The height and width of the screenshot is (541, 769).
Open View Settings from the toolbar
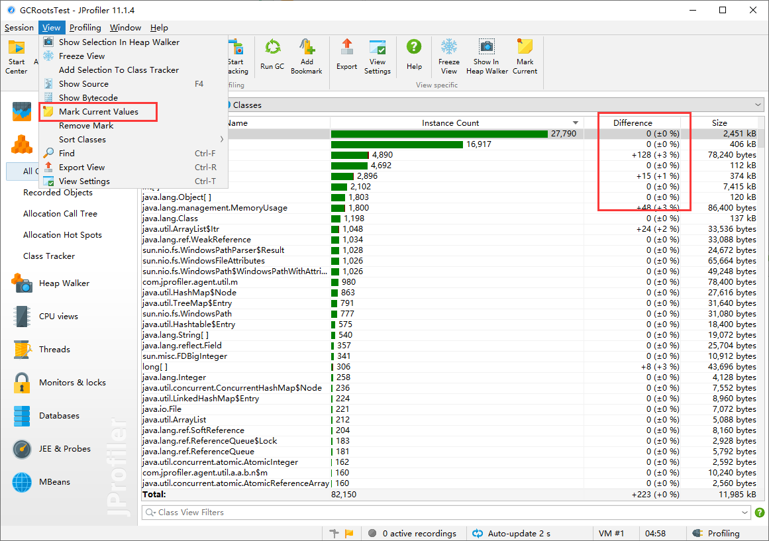(377, 58)
